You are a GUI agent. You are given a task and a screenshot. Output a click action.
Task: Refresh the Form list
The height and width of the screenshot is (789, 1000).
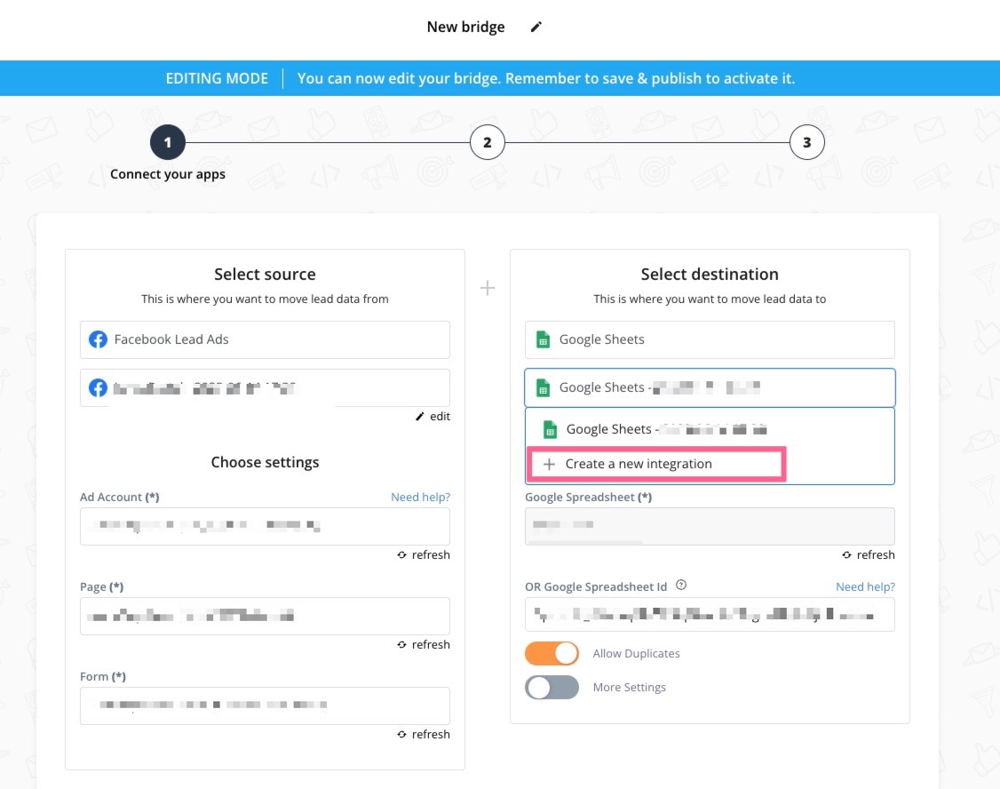[424, 735]
